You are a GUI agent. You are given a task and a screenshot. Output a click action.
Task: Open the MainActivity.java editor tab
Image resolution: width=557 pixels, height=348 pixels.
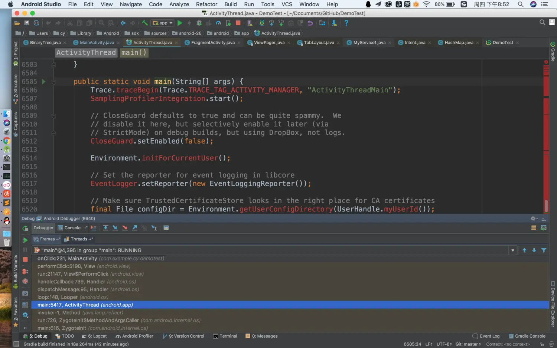tap(97, 43)
